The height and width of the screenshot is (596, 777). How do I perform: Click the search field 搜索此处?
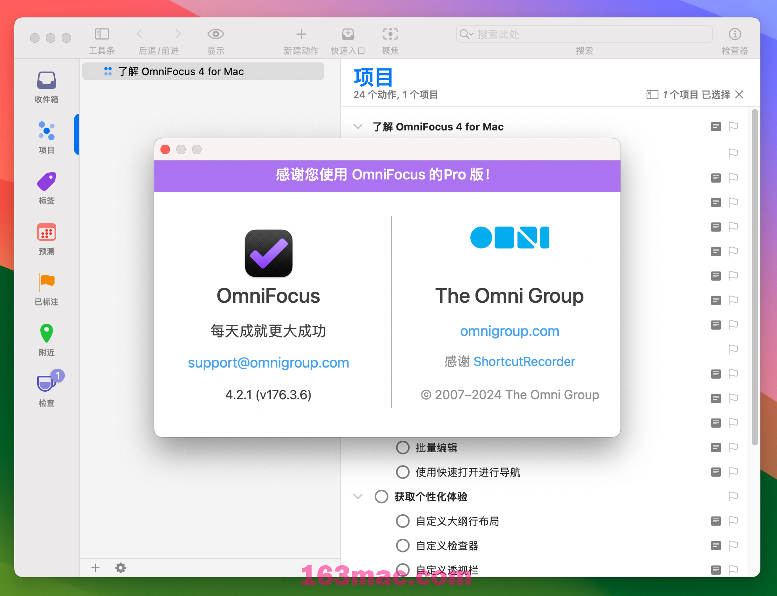click(584, 34)
